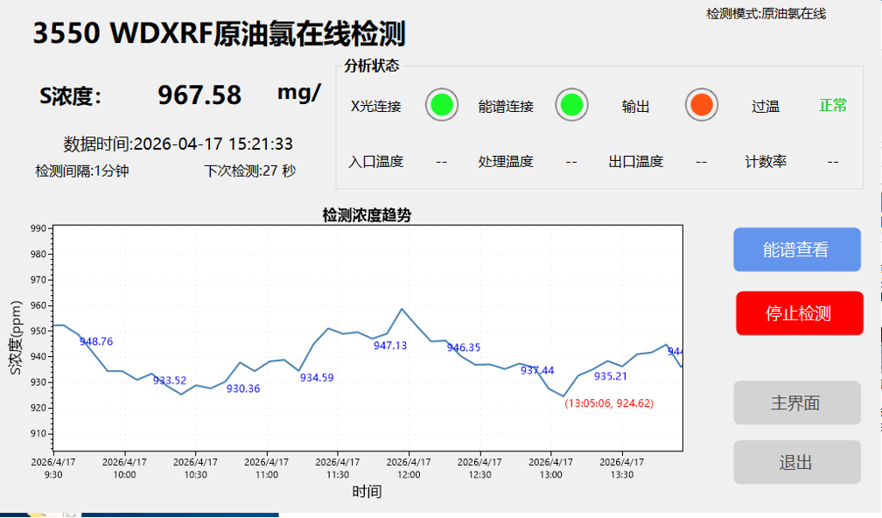The width and height of the screenshot is (882, 518).
Task: Open the 能谱查看 spectrum view button
Action: [796, 249]
